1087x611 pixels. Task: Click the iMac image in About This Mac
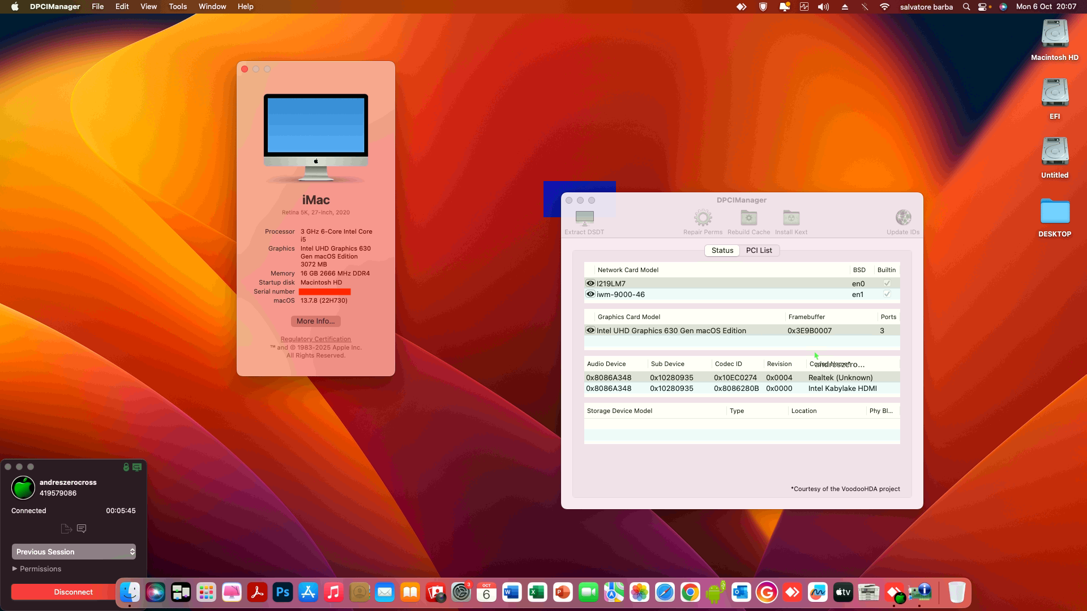click(316, 139)
